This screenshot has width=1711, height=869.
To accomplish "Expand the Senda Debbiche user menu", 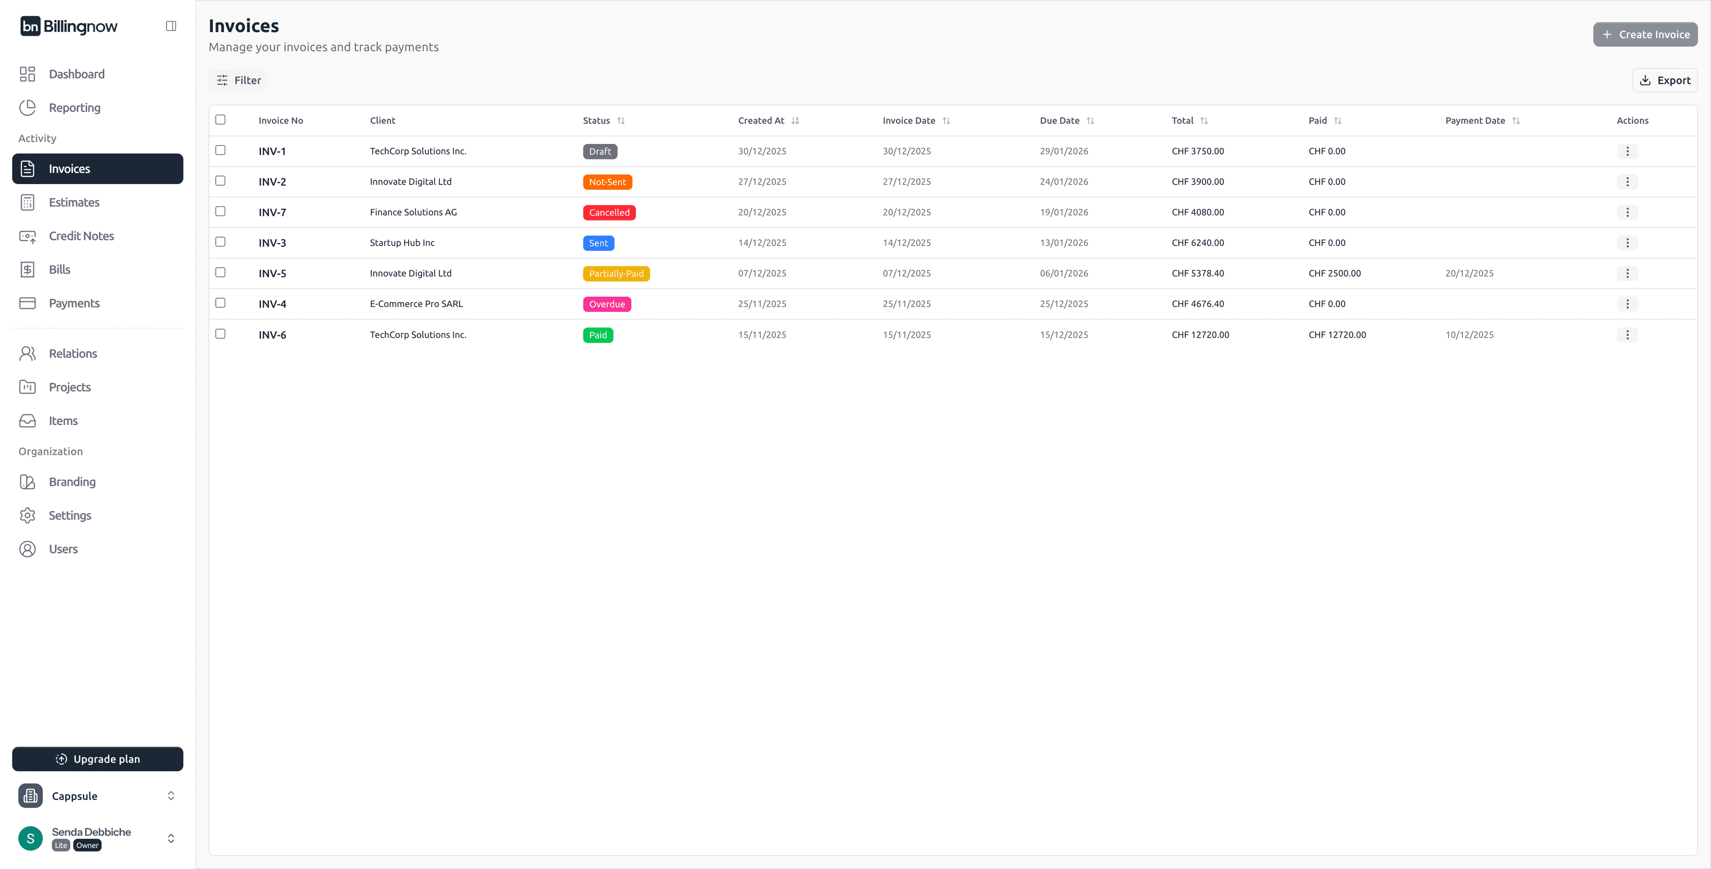I will 171,838.
